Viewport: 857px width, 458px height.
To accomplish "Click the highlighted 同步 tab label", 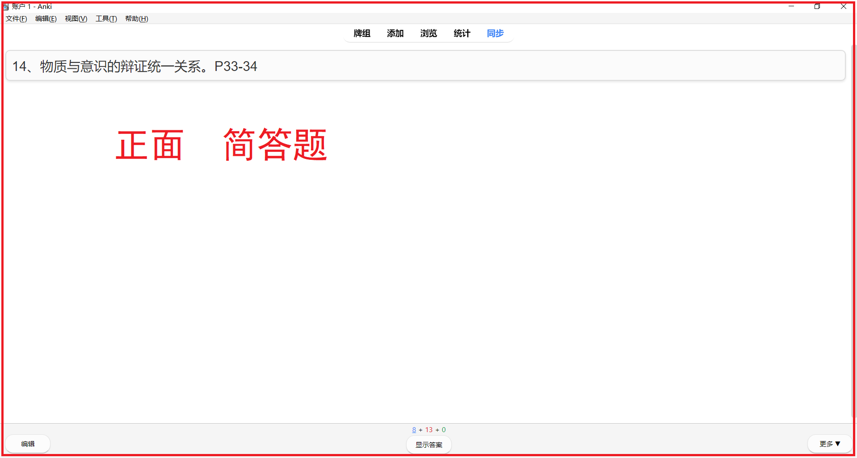I will [x=495, y=33].
